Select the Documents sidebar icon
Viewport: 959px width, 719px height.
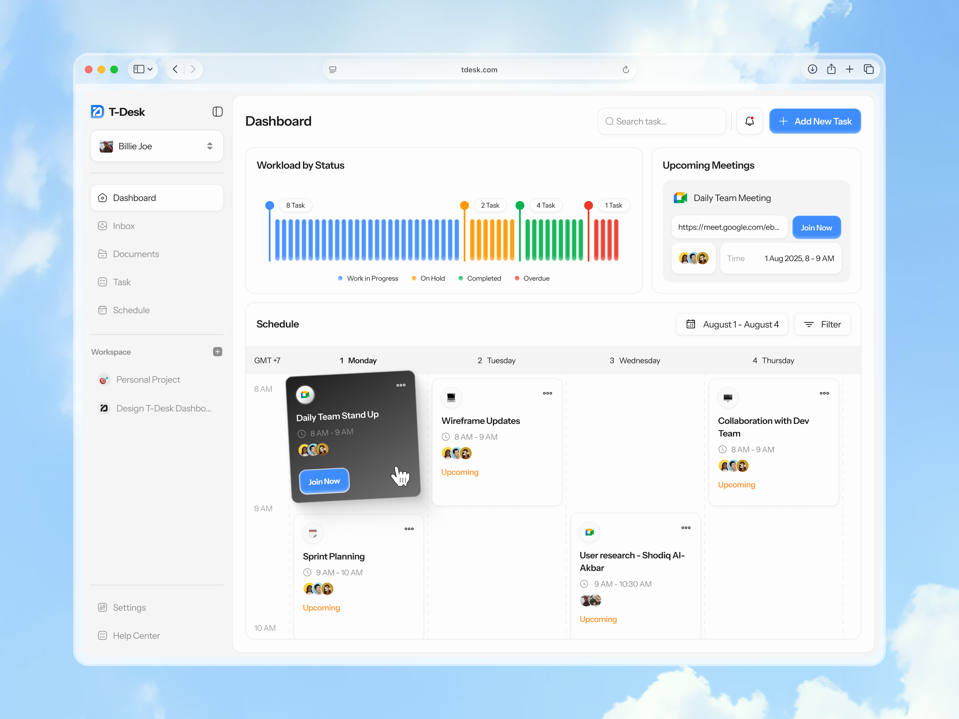[102, 254]
